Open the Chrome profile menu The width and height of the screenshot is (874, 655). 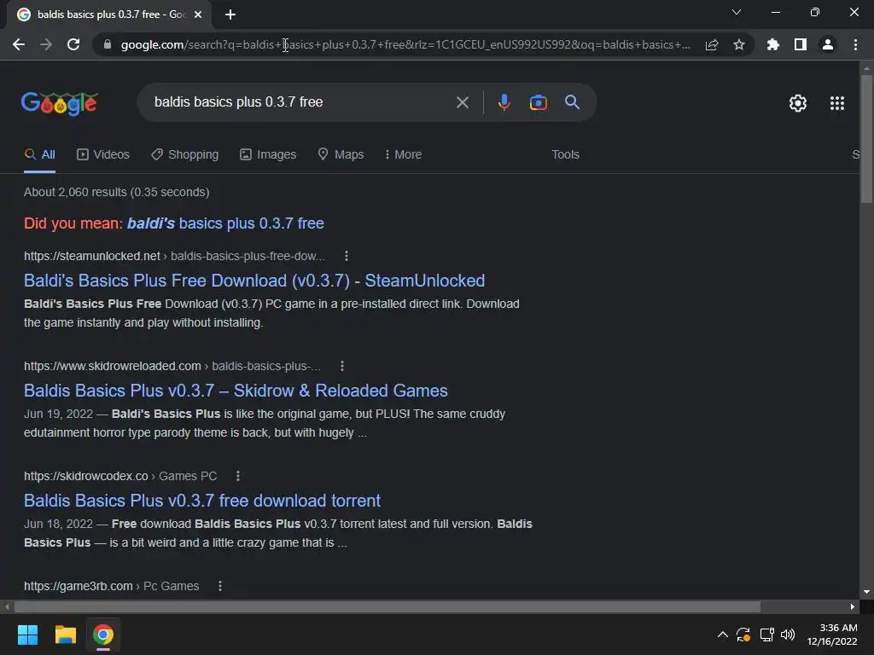point(828,44)
